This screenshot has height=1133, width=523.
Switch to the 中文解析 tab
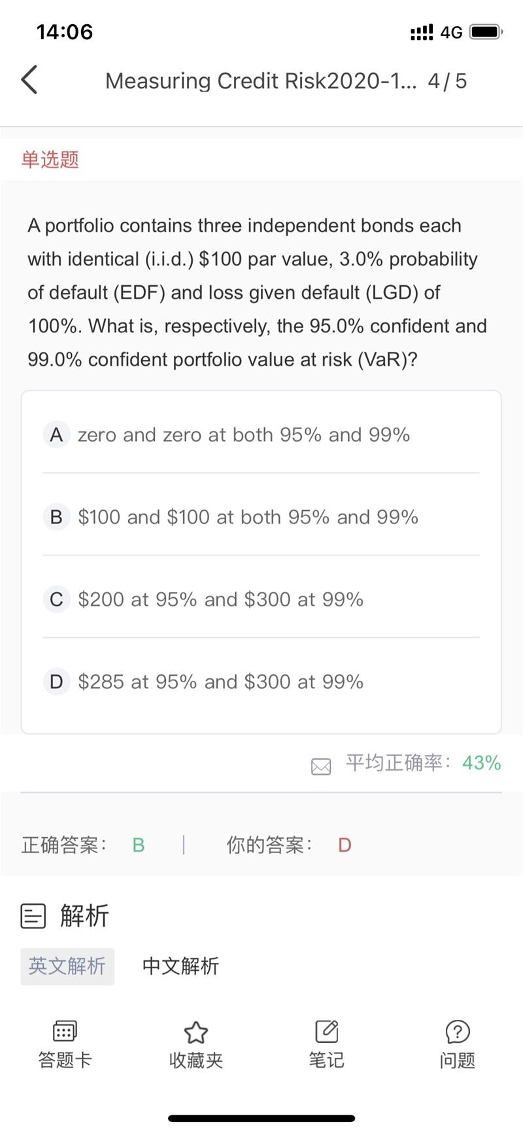180,966
